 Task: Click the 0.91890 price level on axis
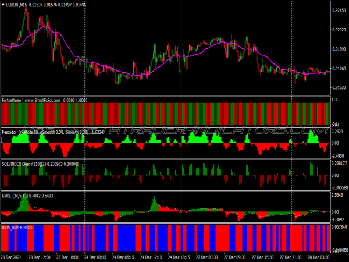339,49
